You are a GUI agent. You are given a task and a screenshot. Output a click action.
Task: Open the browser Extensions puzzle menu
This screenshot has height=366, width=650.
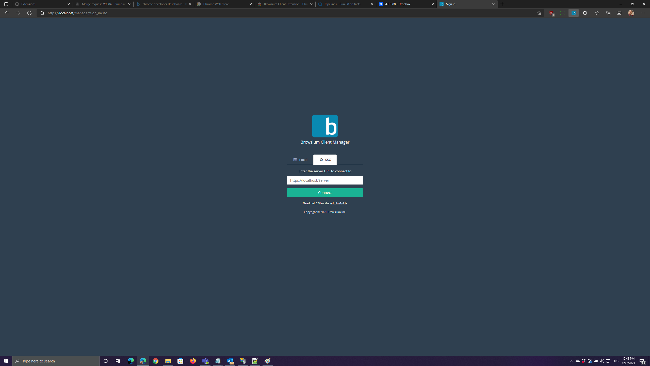(x=585, y=13)
